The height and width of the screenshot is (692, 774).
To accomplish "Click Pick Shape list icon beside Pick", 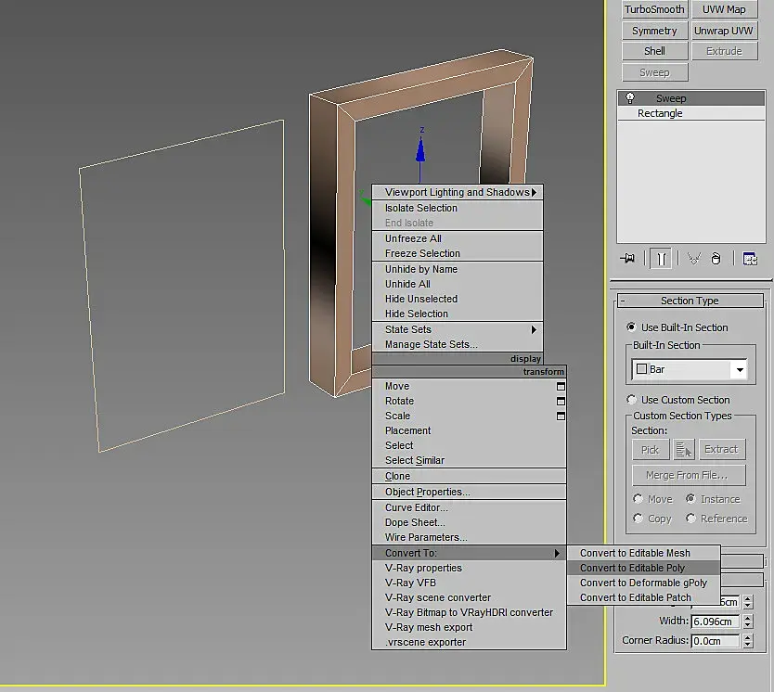I will tap(684, 449).
